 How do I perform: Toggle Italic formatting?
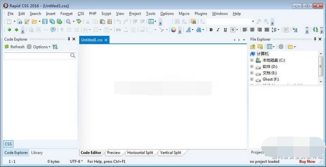pos(218,30)
